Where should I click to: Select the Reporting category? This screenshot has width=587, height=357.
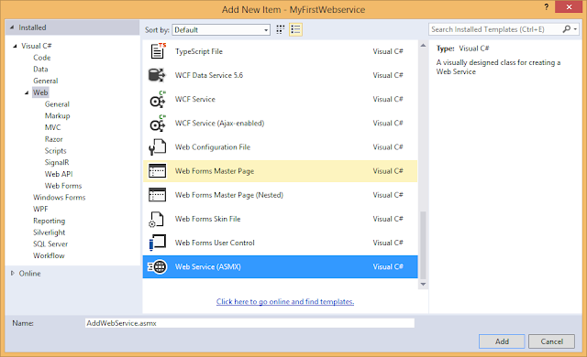point(49,221)
